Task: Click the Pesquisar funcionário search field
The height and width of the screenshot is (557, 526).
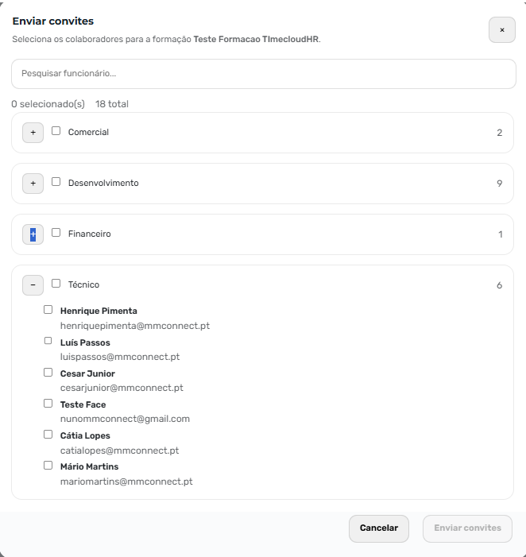Action: (264, 74)
